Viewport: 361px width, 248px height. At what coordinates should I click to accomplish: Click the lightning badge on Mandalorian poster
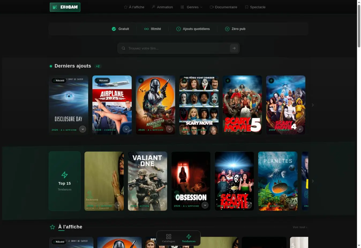[141, 80]
